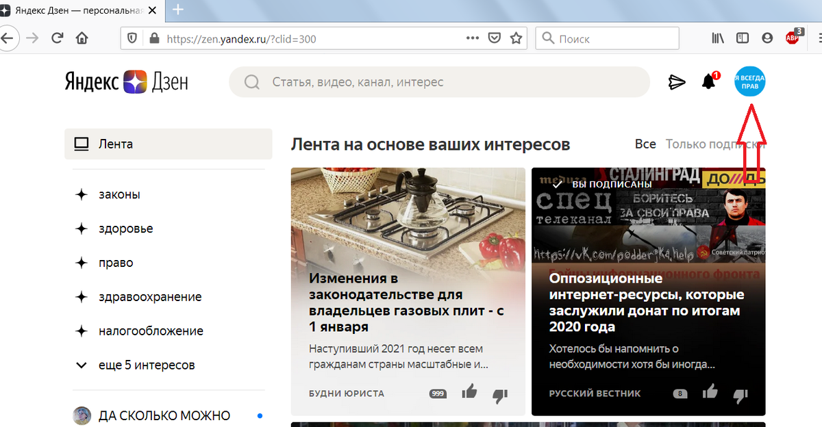Open Firefox account icon
This screenshot has height=427, width=822.
pos(767,38)
